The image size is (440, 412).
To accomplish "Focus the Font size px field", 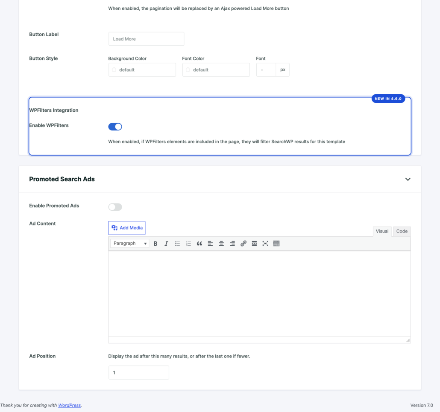I will coord(266,70).
